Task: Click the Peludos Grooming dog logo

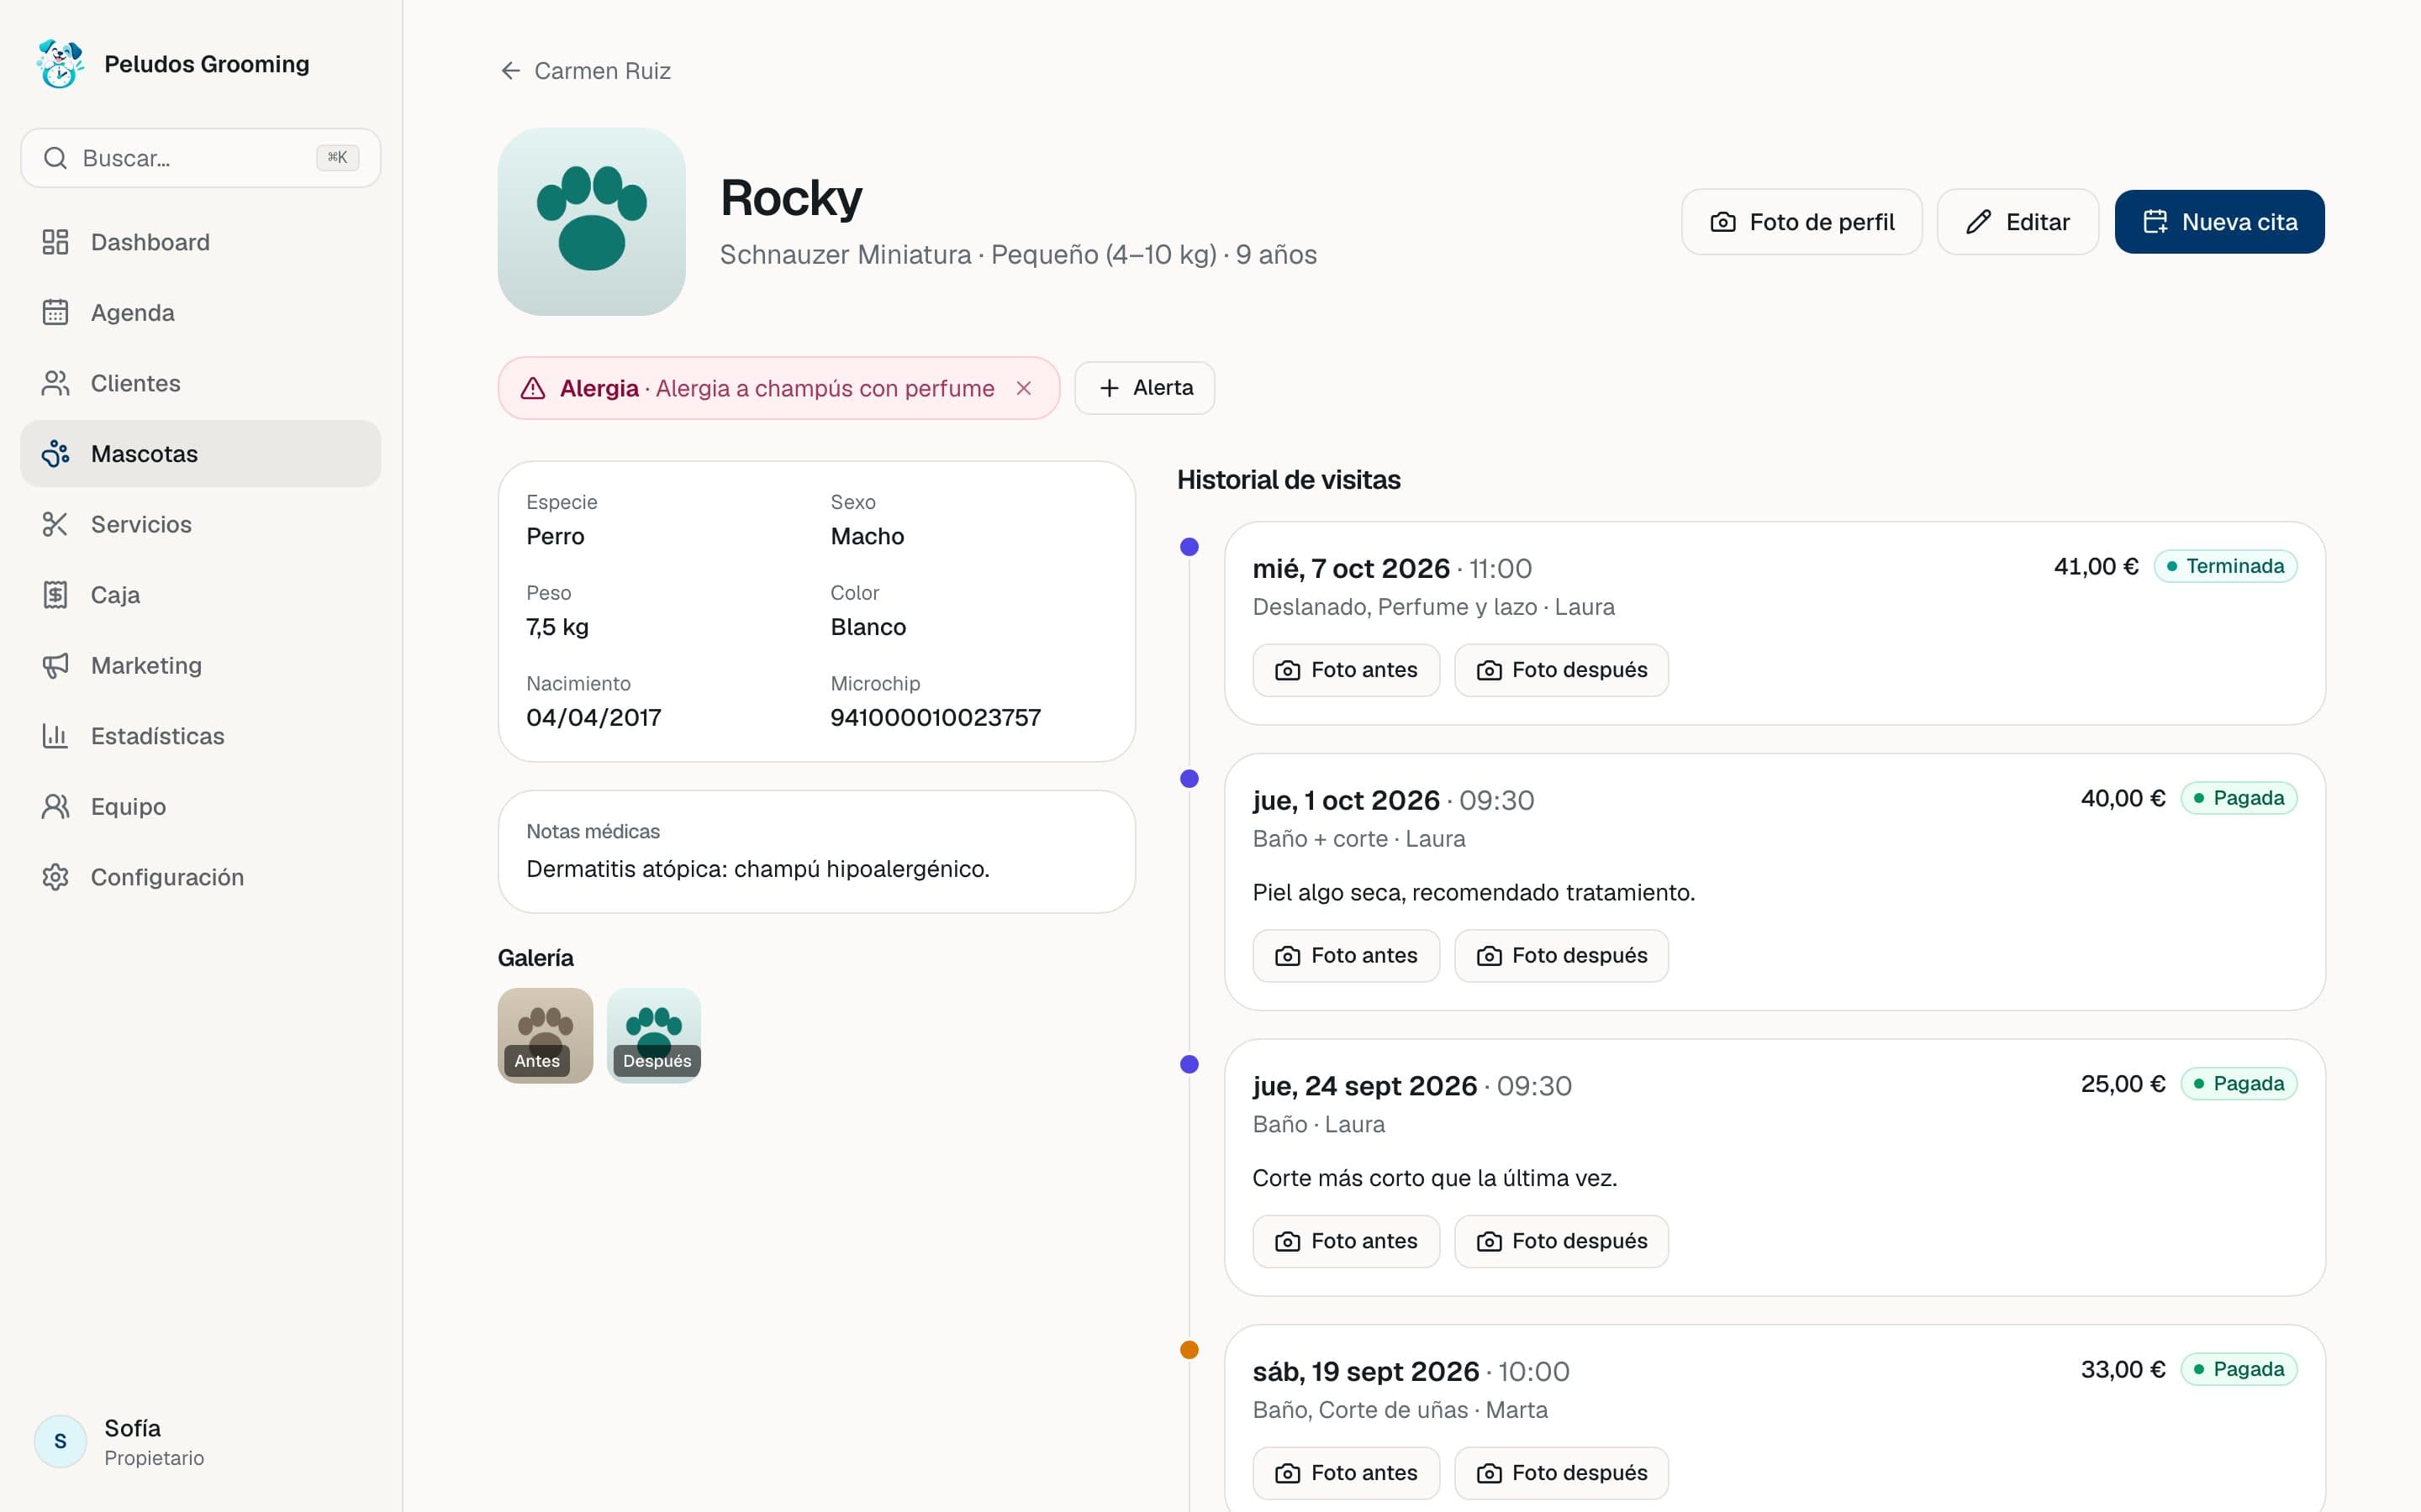Action: point(60,64)
